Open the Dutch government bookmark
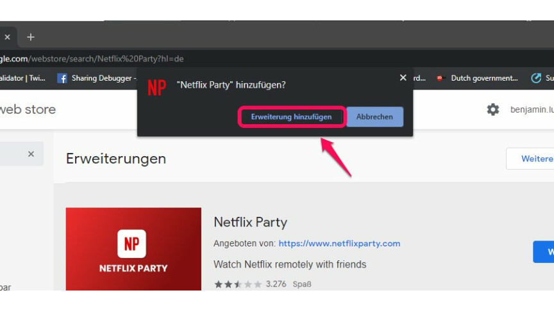 pyautogui.click(x=478, y=78)
